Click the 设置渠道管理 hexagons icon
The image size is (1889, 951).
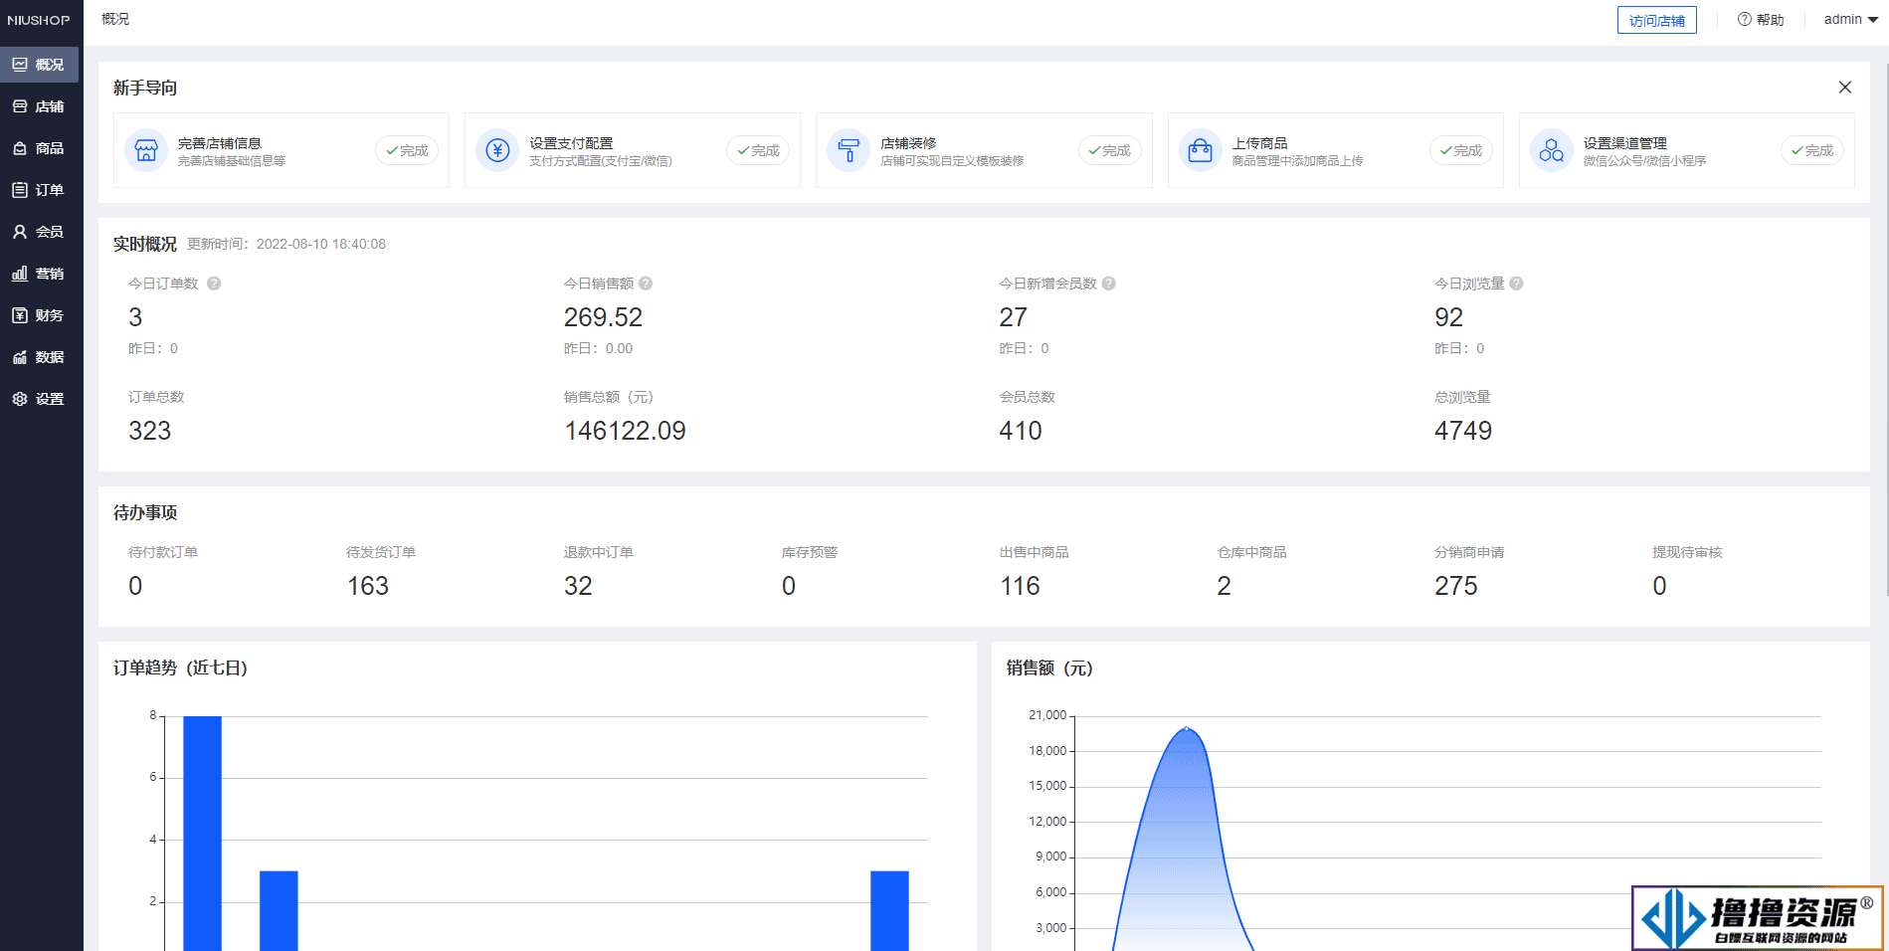click(x=1552, y=150)
